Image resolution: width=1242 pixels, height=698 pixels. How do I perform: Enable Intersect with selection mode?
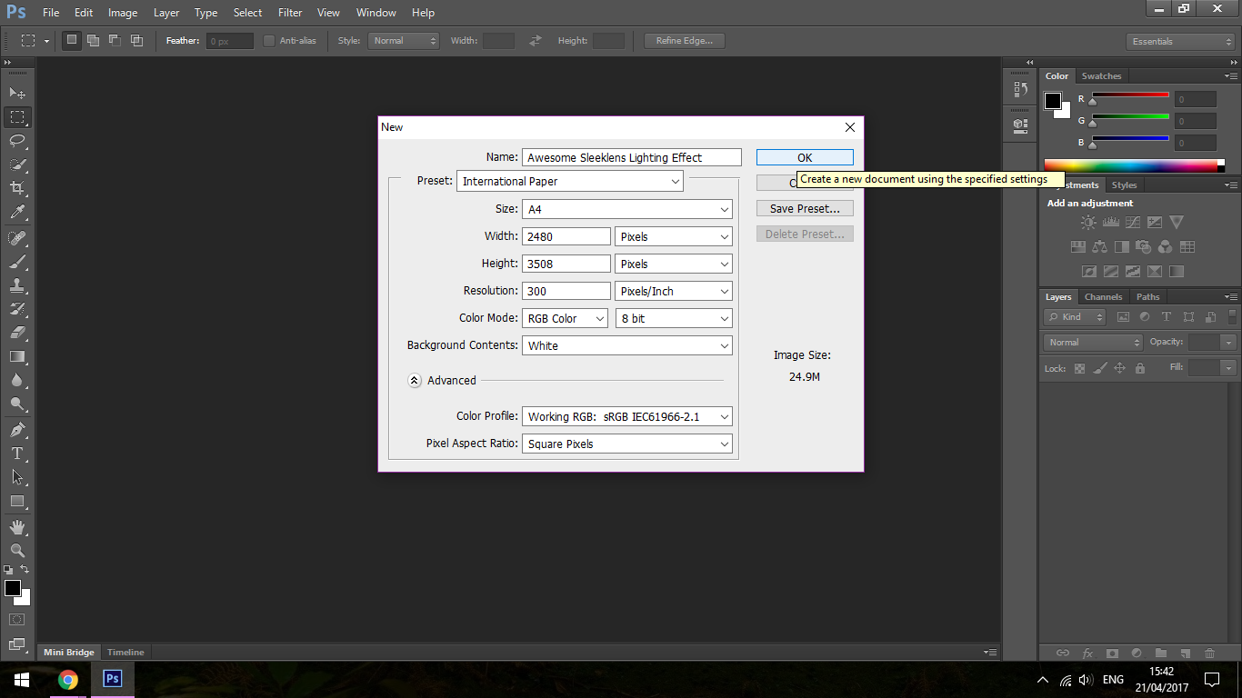[136, 41]
